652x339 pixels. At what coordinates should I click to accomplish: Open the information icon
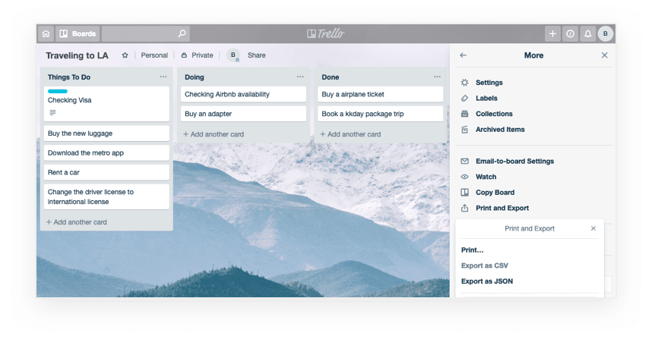point(570,33)
